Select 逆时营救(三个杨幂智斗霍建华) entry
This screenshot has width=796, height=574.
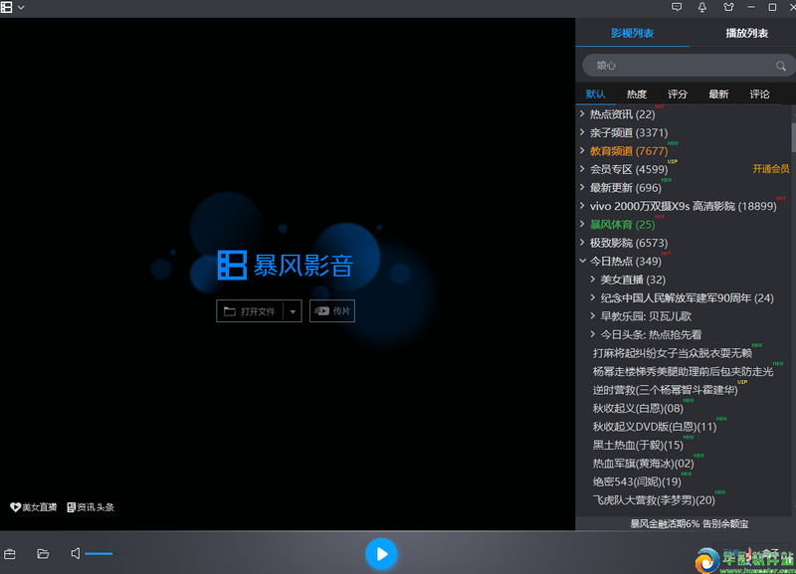(x=665, y=390)
